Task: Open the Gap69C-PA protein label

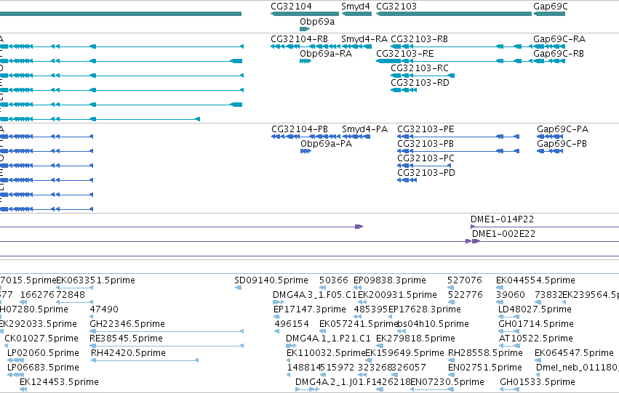Action: (x=562, y=129)
